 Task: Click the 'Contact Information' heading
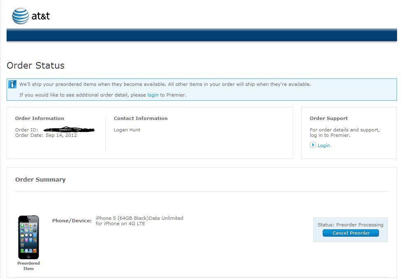tap(141, 118)
